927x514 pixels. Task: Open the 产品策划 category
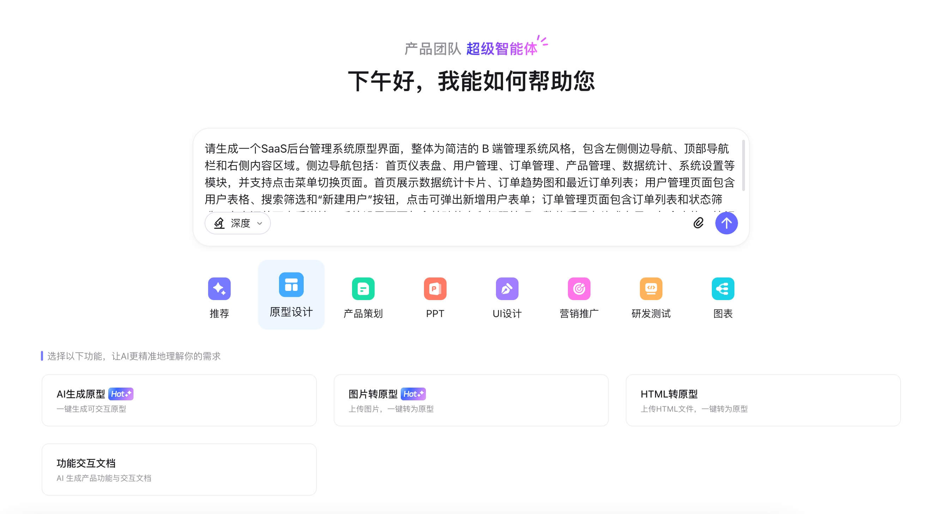363,288
